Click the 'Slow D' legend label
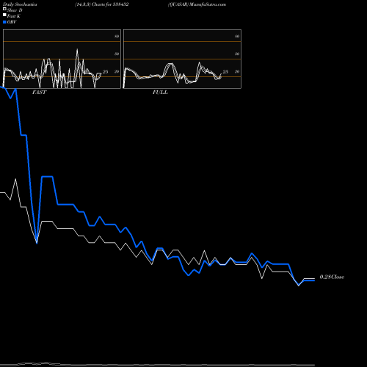Screen dimensions: 367x367 click(x=15, y=10)
